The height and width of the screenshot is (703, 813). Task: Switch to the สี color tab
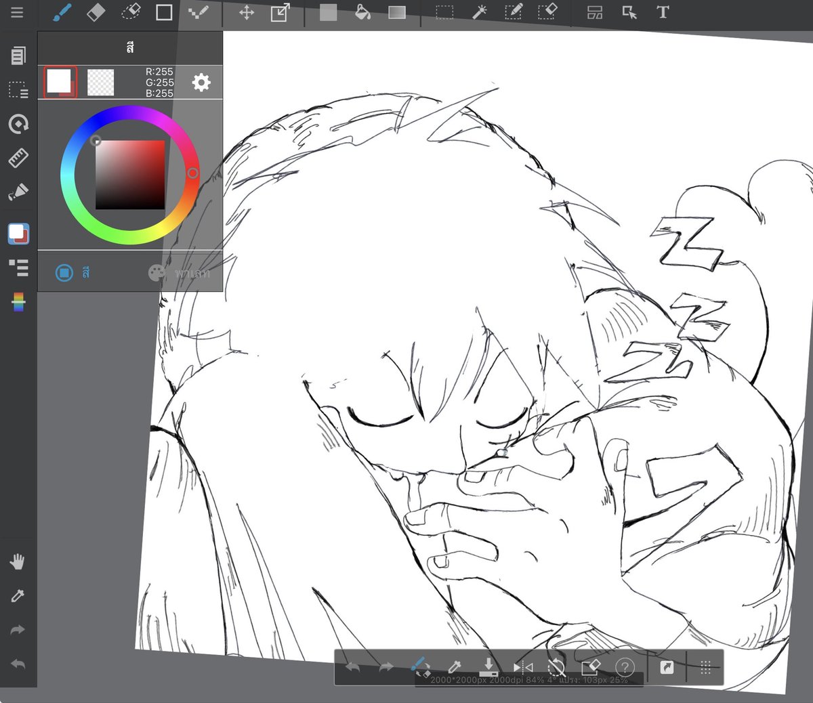coord(73,273)
